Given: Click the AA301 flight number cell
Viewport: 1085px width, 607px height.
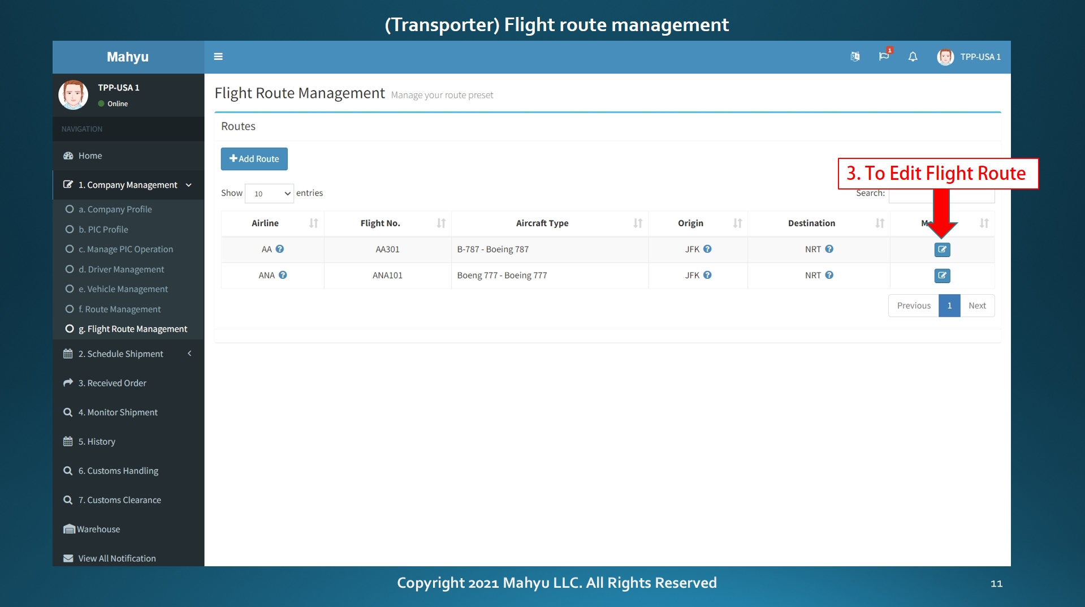Looking at the screenshot, I should pyautogui.click(x=388, y=249).
